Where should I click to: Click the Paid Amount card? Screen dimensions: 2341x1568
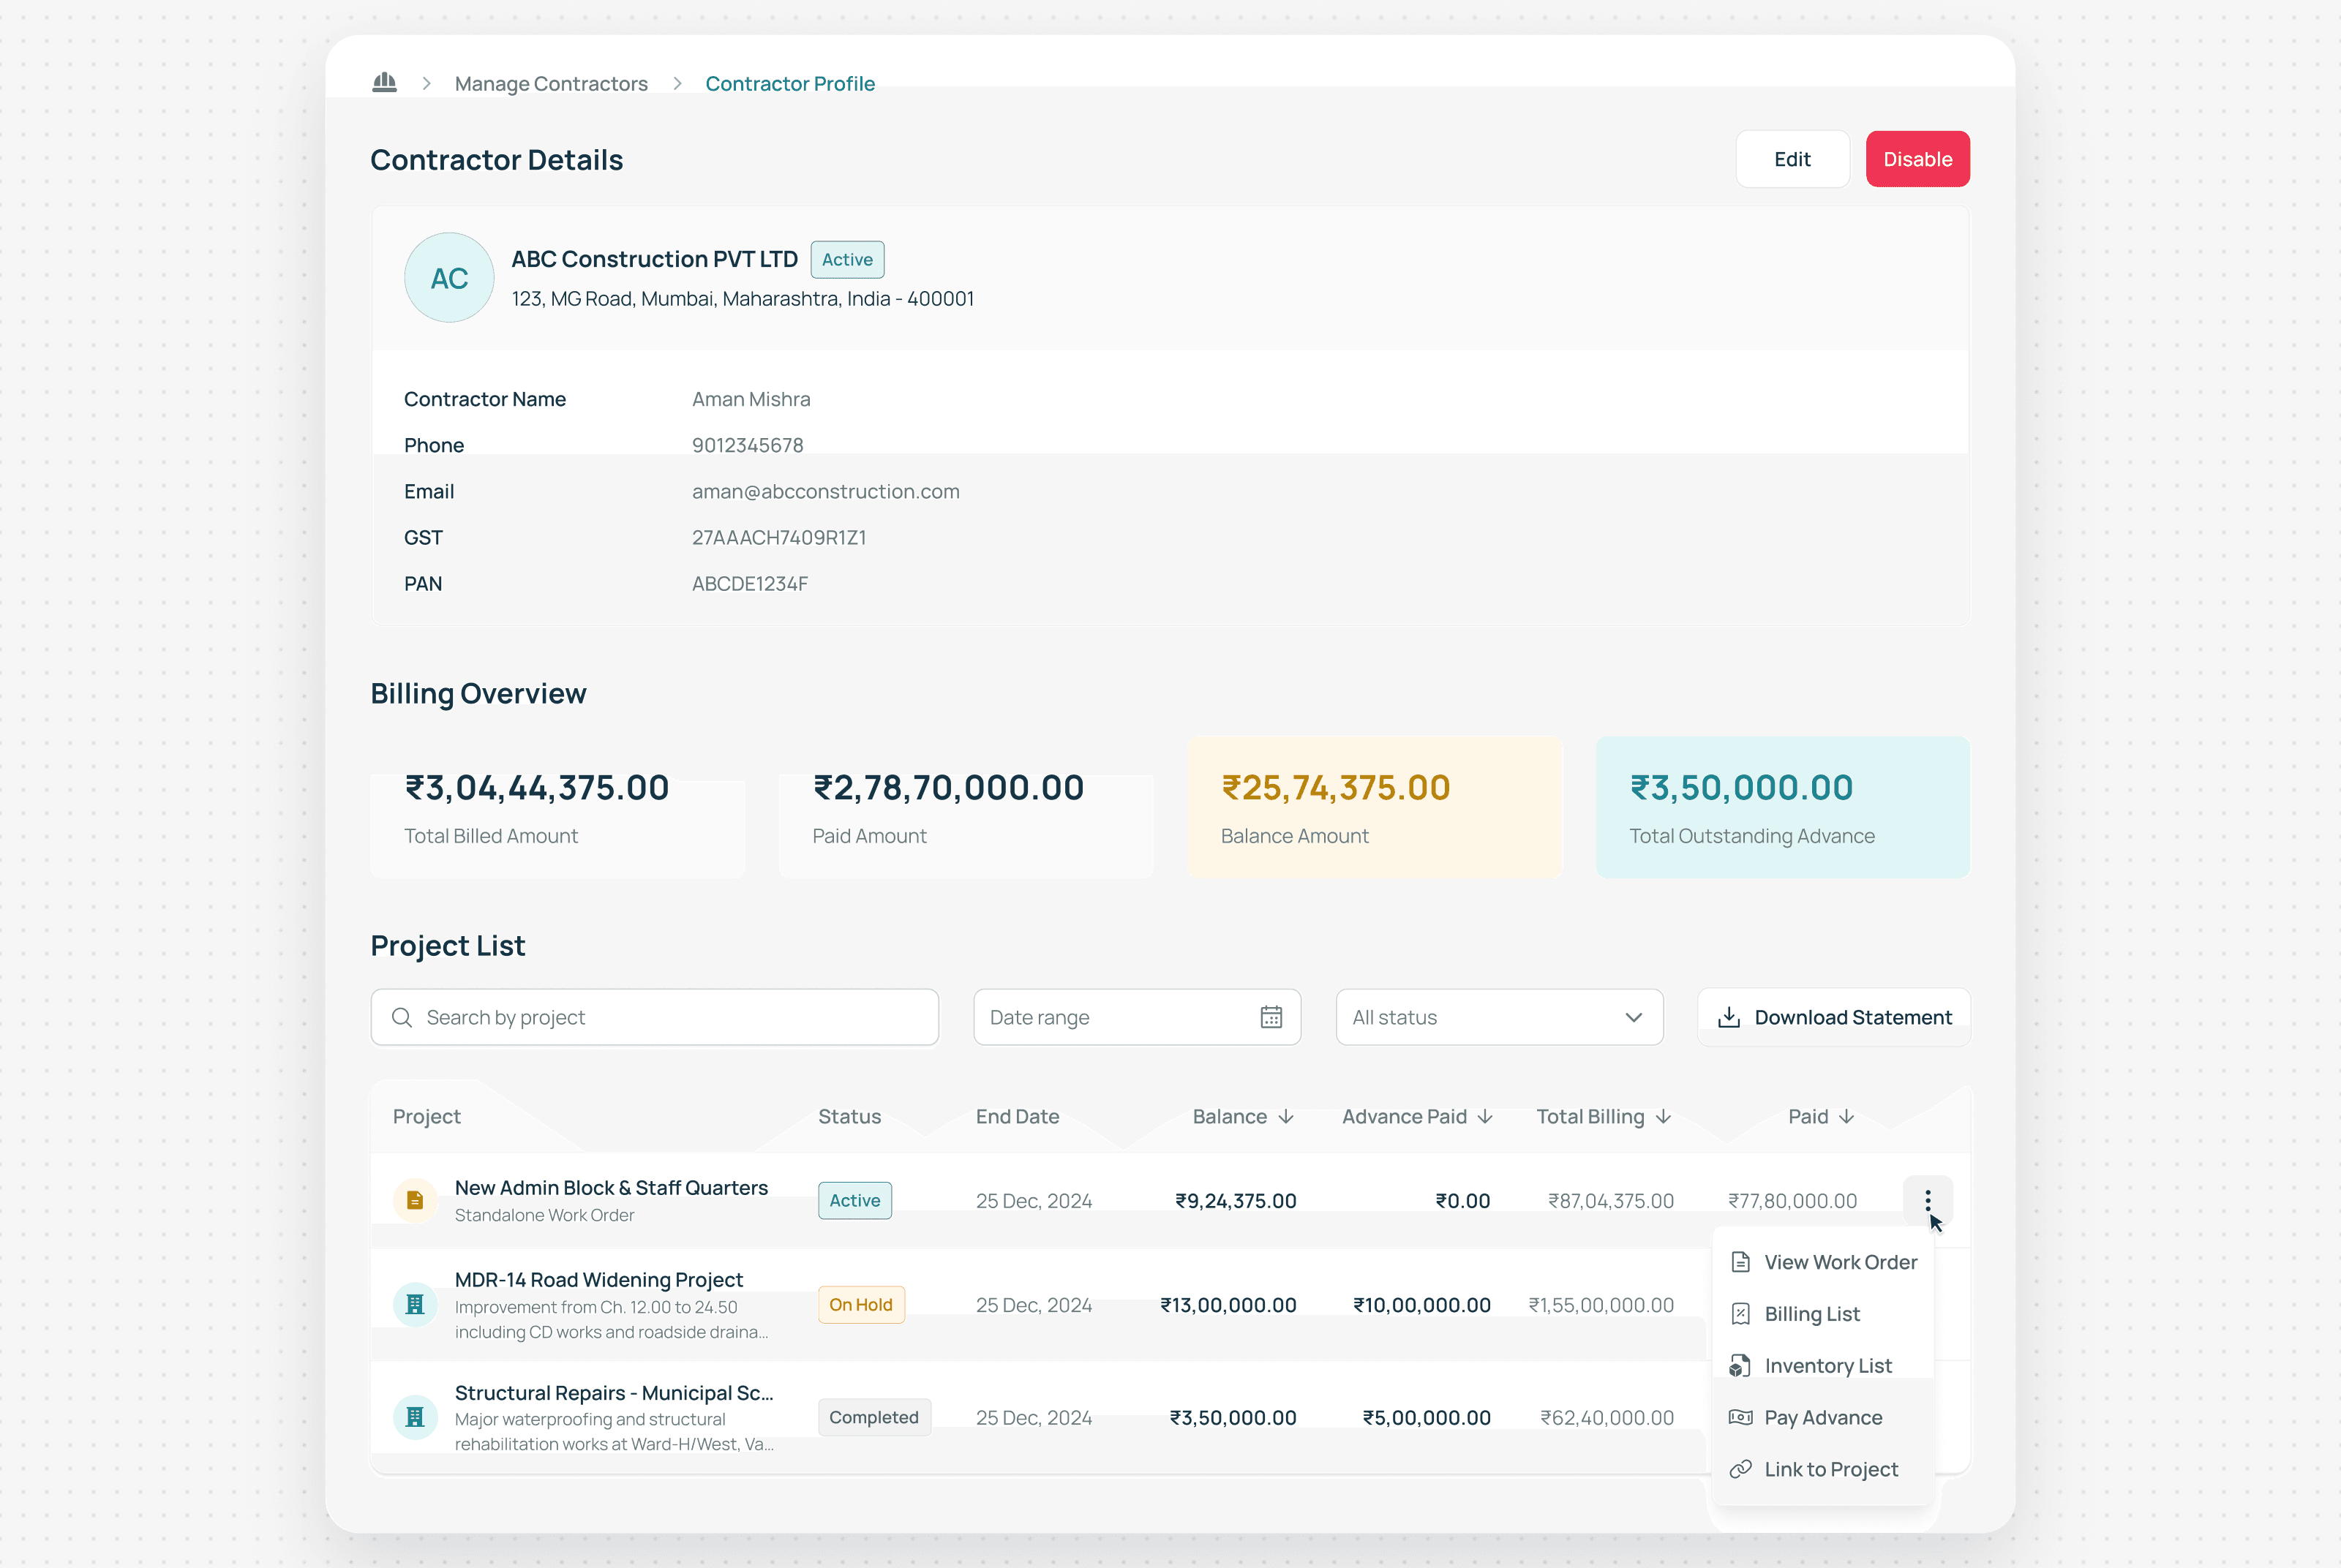[966, 808]
